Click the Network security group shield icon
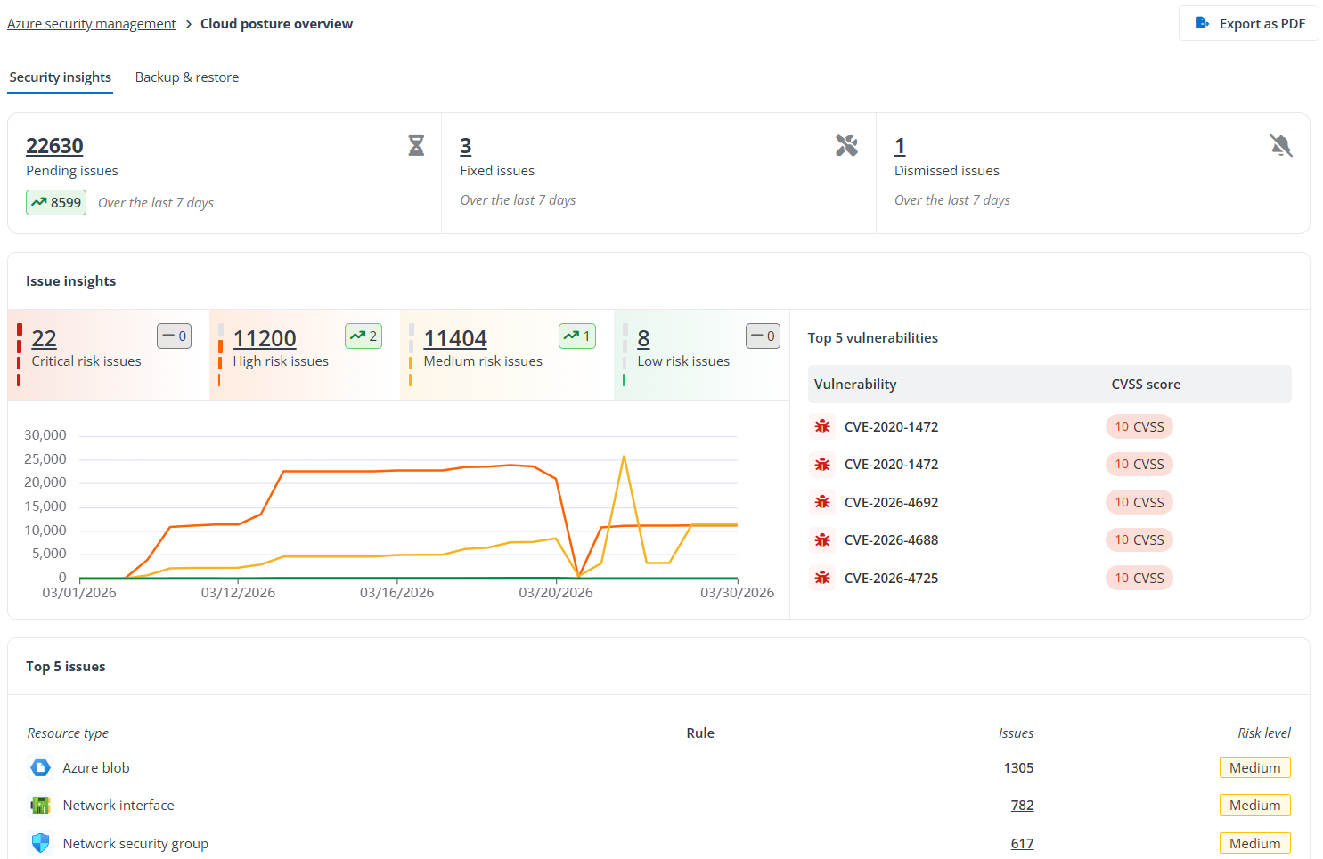Image resolution: width=1323 pixels, height=859 pixels. click(x=40, y=843)
